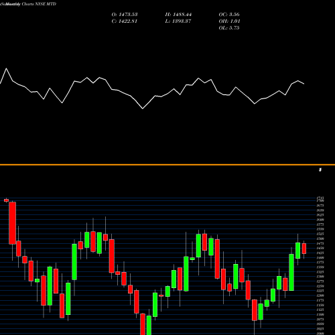Select the close value 'C: 1422.81'
335x335 pixels.
124,21
